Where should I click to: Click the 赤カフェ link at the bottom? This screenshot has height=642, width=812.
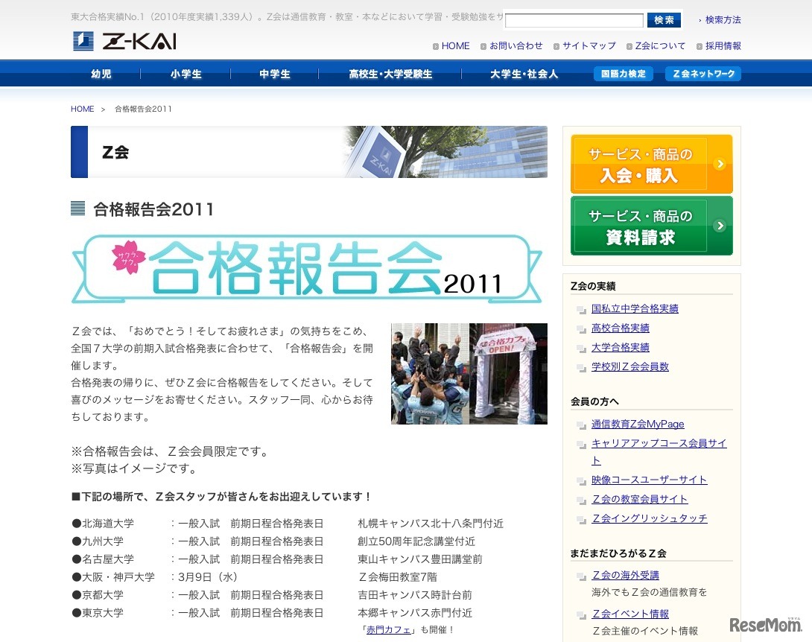(388, 629)
